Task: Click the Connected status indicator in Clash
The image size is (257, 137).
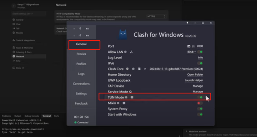Action: (81, 122)
